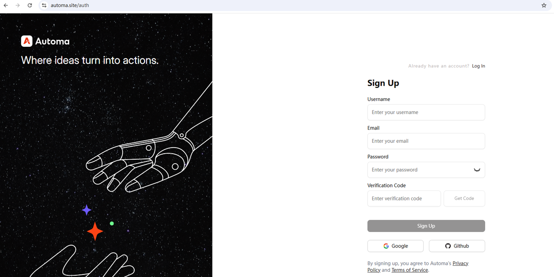Request a verification code via Get Code
Image resolution: width=554 pixels, height=277 pixels.
[464, 198]
